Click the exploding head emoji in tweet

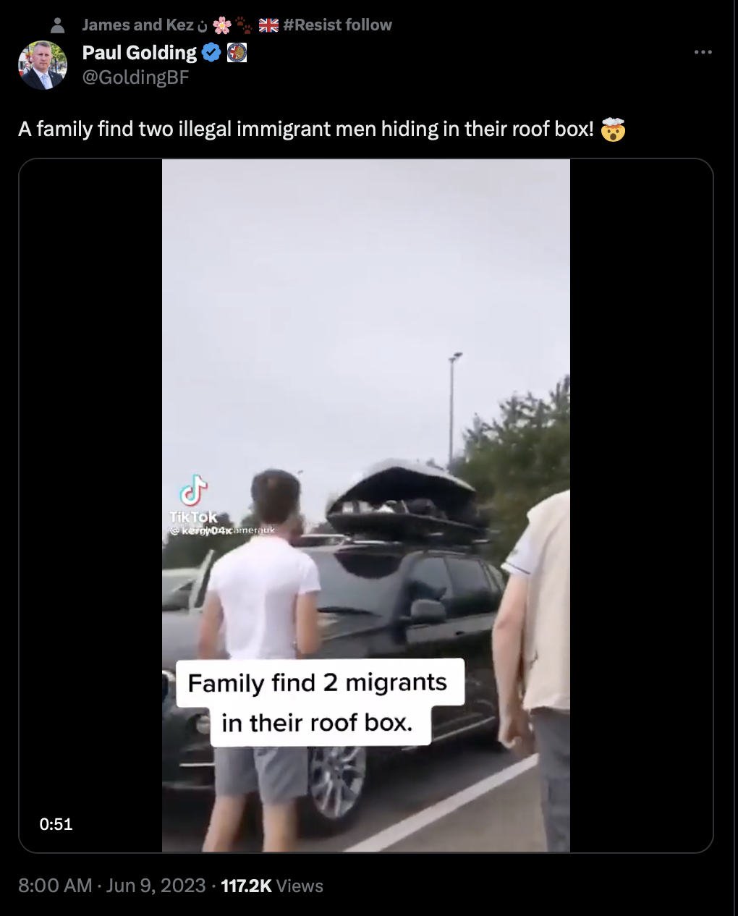pos(613,130)
